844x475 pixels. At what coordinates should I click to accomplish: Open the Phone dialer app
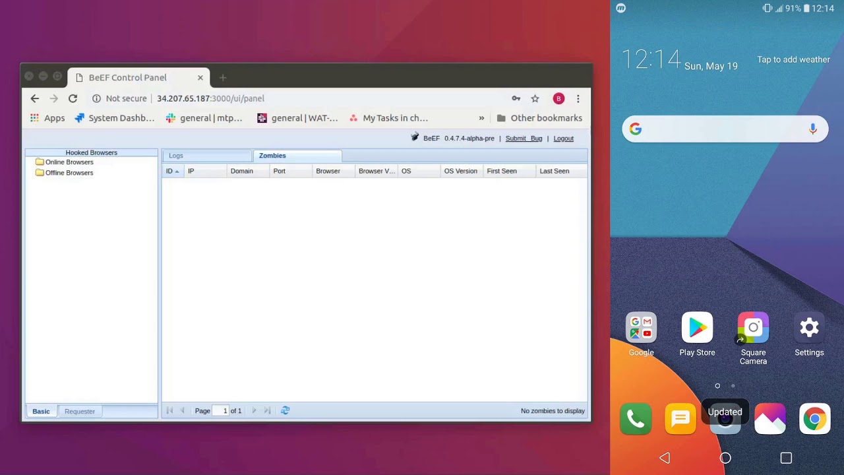pos(636,419)
